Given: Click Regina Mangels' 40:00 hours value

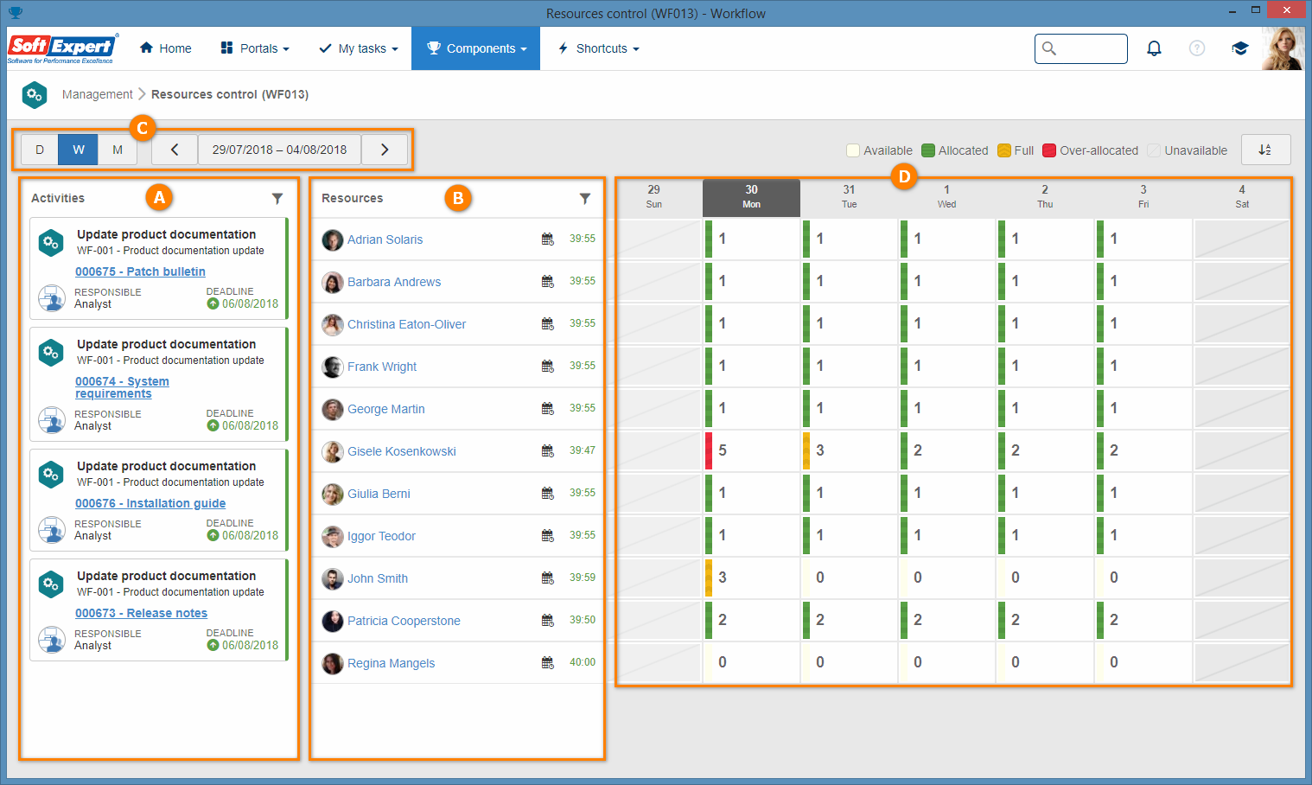Looking at the screenshot, I should 583,662.
